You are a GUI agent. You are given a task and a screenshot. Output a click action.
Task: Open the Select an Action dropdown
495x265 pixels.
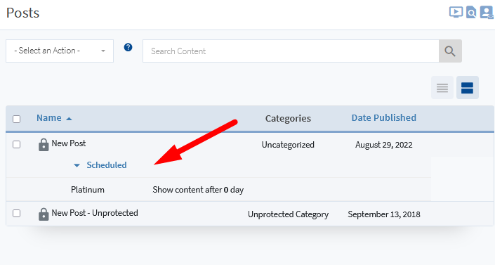click(x=60, y=51)
